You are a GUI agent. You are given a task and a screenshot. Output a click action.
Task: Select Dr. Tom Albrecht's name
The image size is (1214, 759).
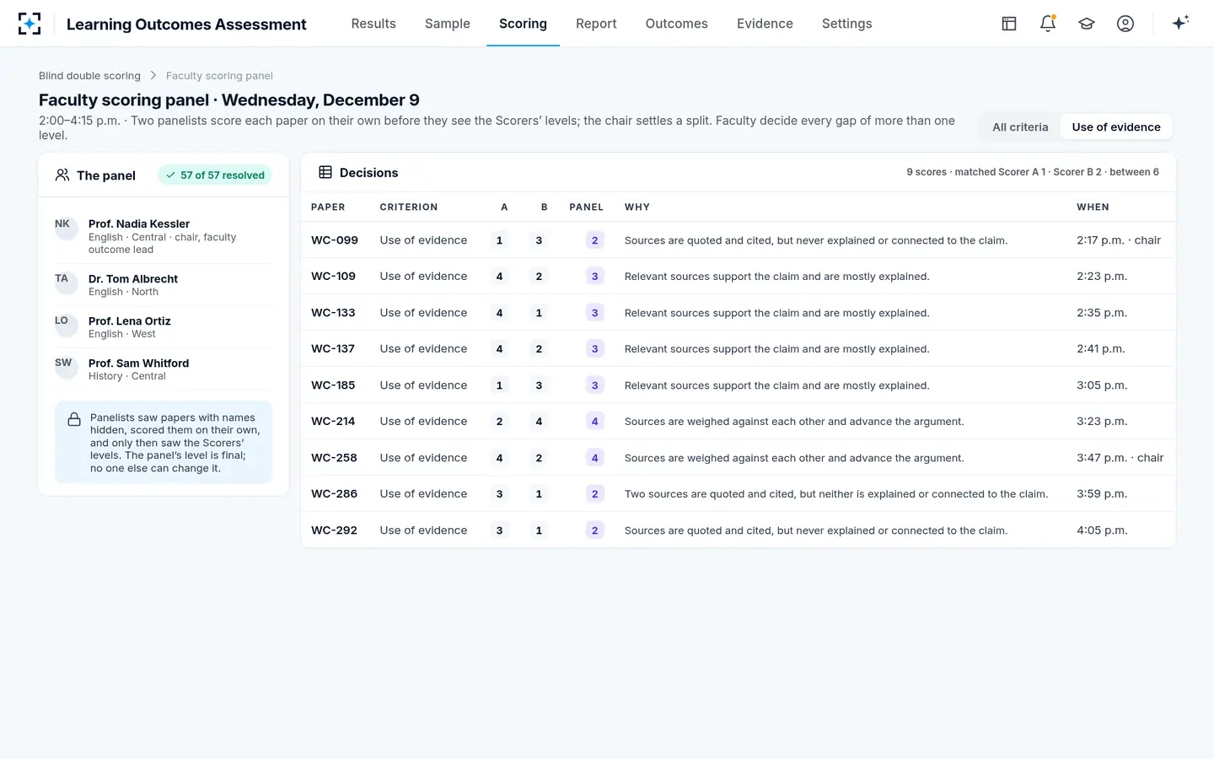pos(133,279)
